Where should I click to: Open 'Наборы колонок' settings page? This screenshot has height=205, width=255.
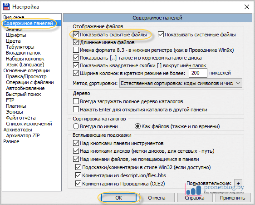tap(25, 59)
